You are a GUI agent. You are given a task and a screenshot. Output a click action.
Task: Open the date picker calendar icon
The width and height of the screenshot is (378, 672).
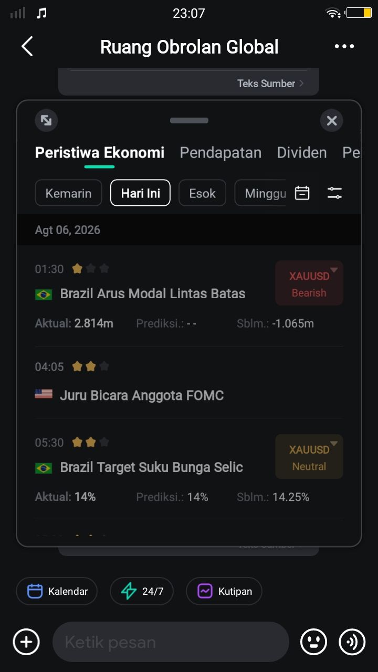302,193
